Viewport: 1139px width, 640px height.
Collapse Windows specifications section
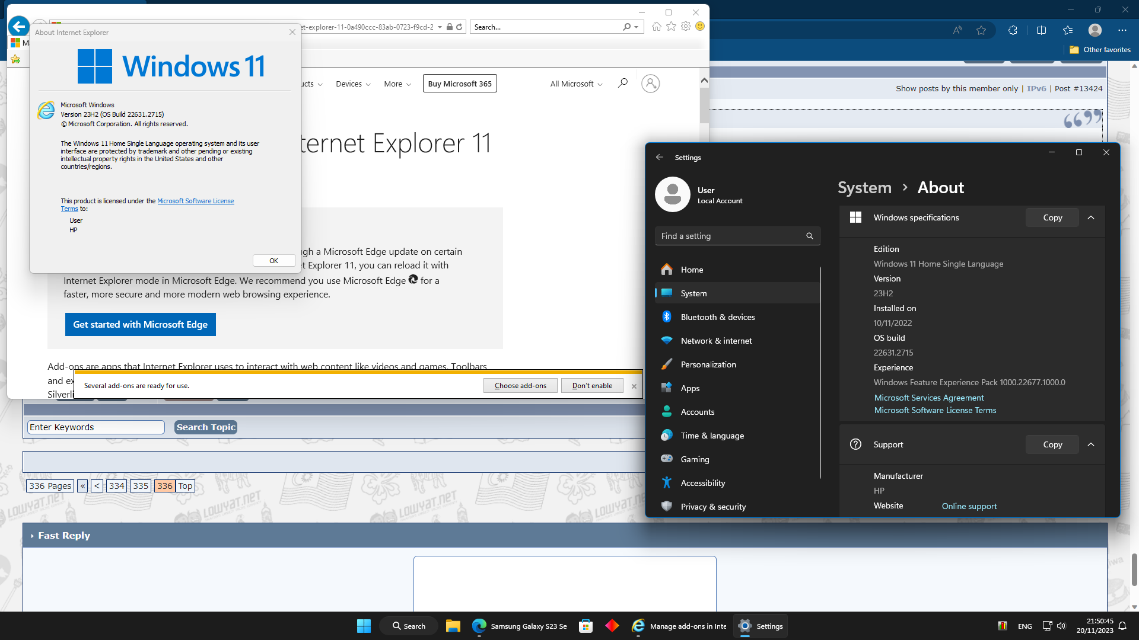(x=1091, y=217)
